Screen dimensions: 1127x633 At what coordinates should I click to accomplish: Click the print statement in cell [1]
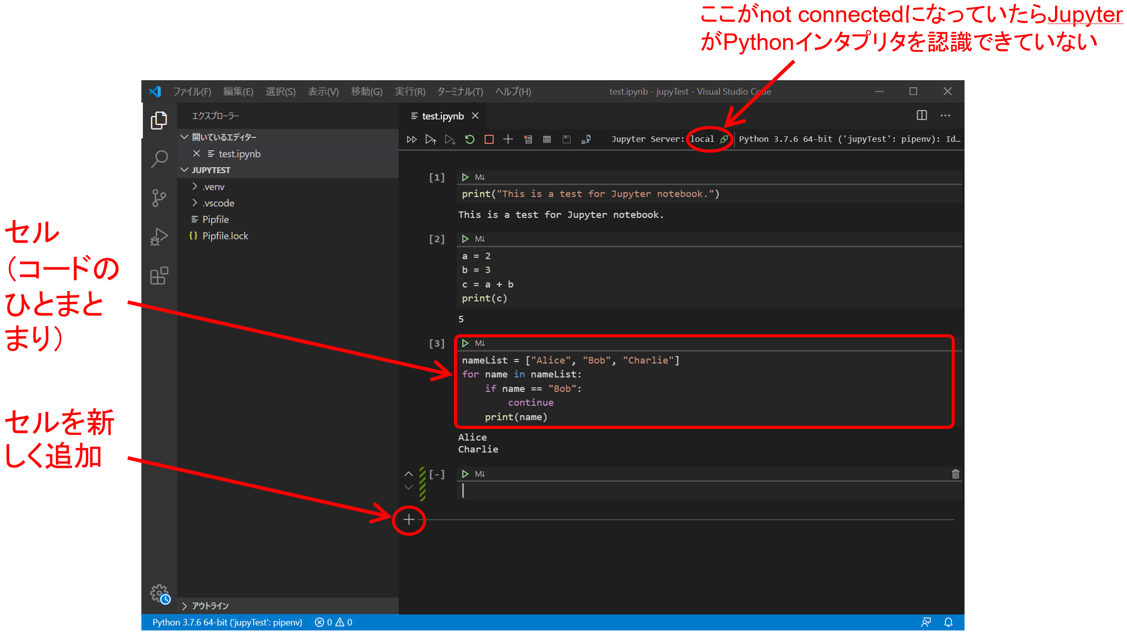click(590, 194)
